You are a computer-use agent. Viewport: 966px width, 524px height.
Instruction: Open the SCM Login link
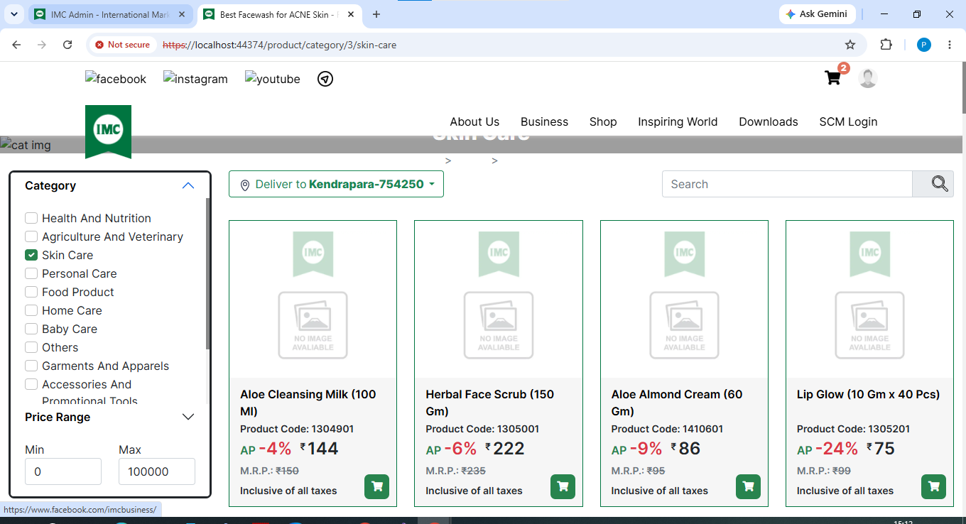point(848,121)
